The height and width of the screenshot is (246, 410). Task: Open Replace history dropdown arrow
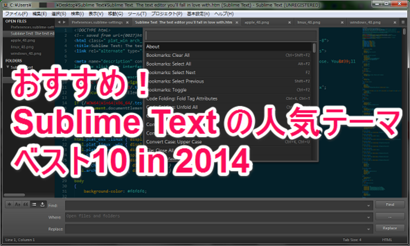(369, 229)
